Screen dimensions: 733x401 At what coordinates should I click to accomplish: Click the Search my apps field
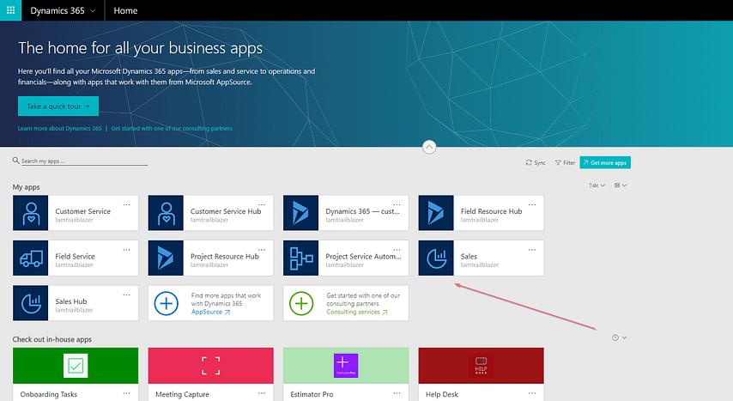[84, 161]
